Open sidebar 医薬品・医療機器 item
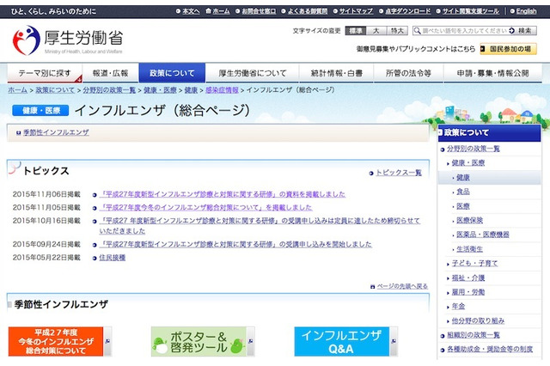Screen dimensions: 550x366 coord(483,235)
